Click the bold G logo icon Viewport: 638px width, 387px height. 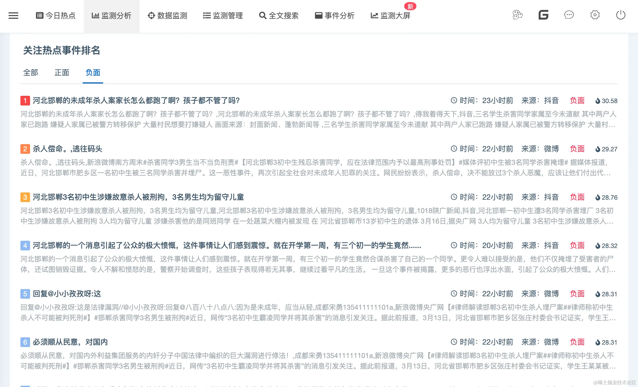point(543,15)
